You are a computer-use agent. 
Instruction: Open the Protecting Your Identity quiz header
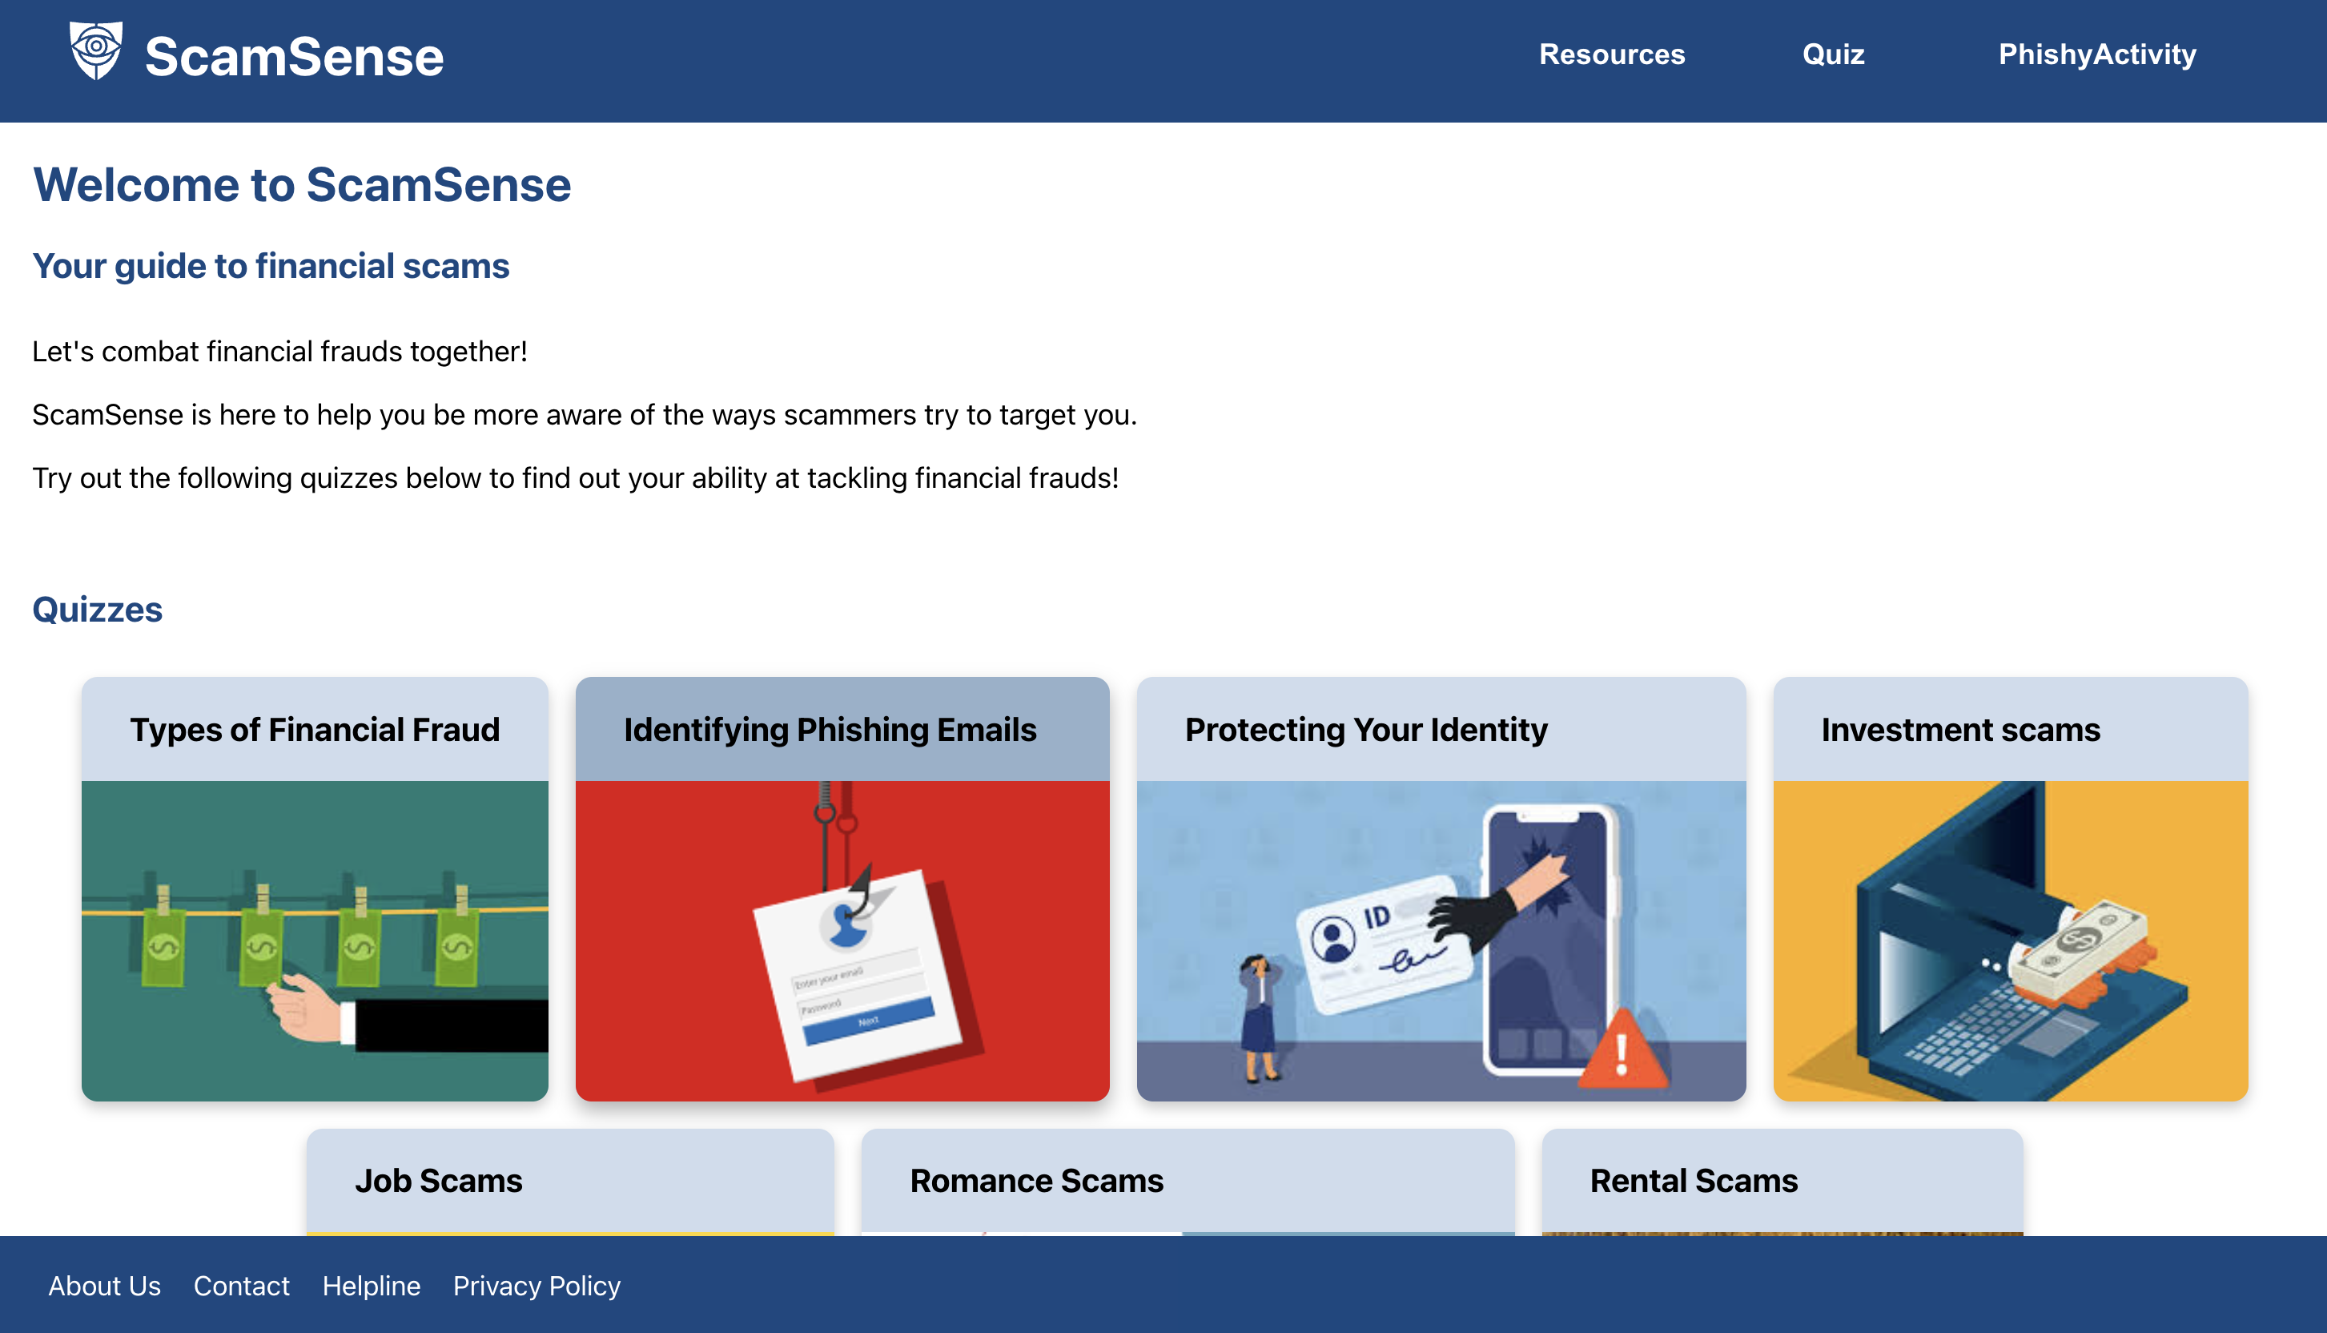[1366, 730]
